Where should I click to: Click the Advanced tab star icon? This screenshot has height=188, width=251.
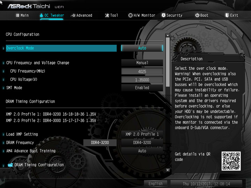pyautogui.click(x=73, y=15)
